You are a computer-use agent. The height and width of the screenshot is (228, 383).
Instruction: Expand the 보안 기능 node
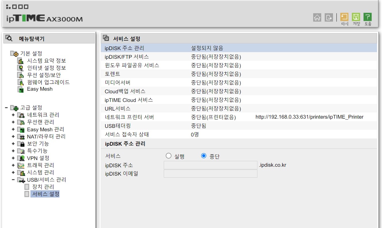pyautogui.click(x=13, y=143)
